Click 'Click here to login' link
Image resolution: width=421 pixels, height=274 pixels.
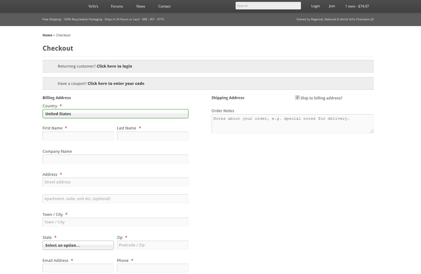click(114, 66)
